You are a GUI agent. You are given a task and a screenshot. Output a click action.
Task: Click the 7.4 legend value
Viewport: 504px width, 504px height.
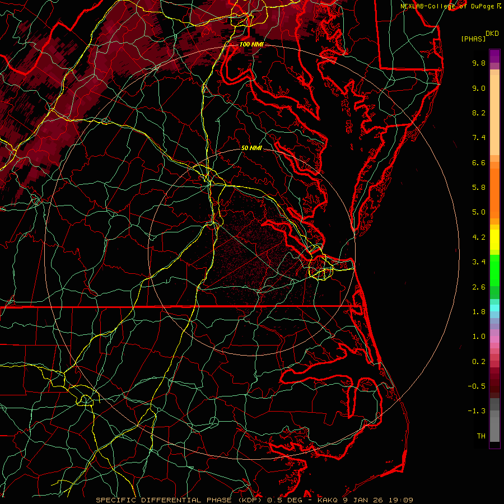pyautogui.click(x=479, y=138)
